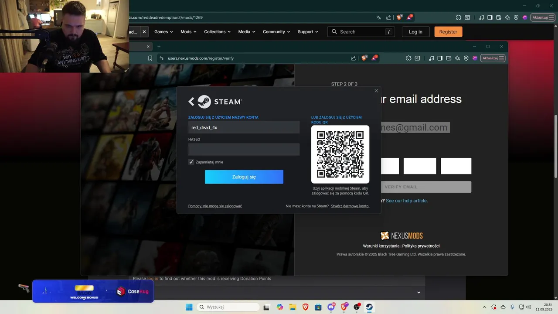
Task: Open File Explorer from the taskbar
Action: (293, 307)
